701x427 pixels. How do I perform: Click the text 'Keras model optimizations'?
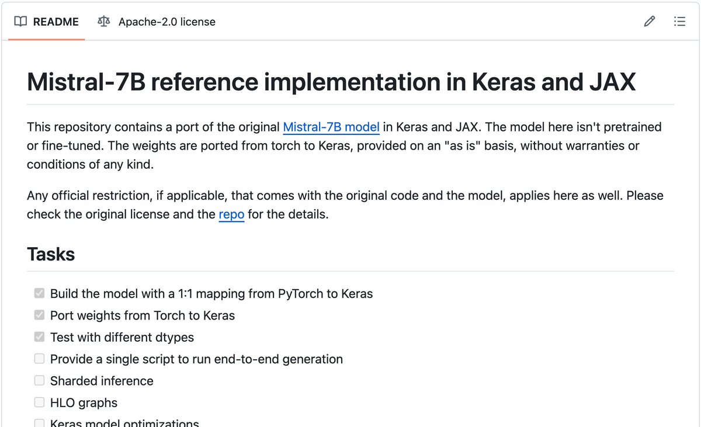[x=124, y=423]
